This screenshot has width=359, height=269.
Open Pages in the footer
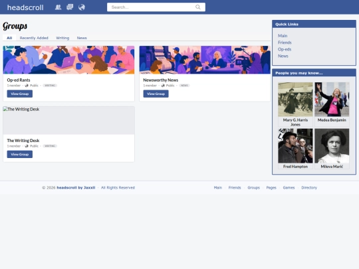click(x=271, y=187)
